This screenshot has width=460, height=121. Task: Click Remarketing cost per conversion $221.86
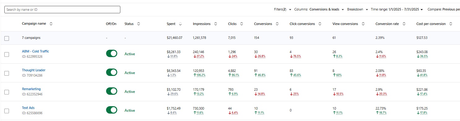click(422, 90)
